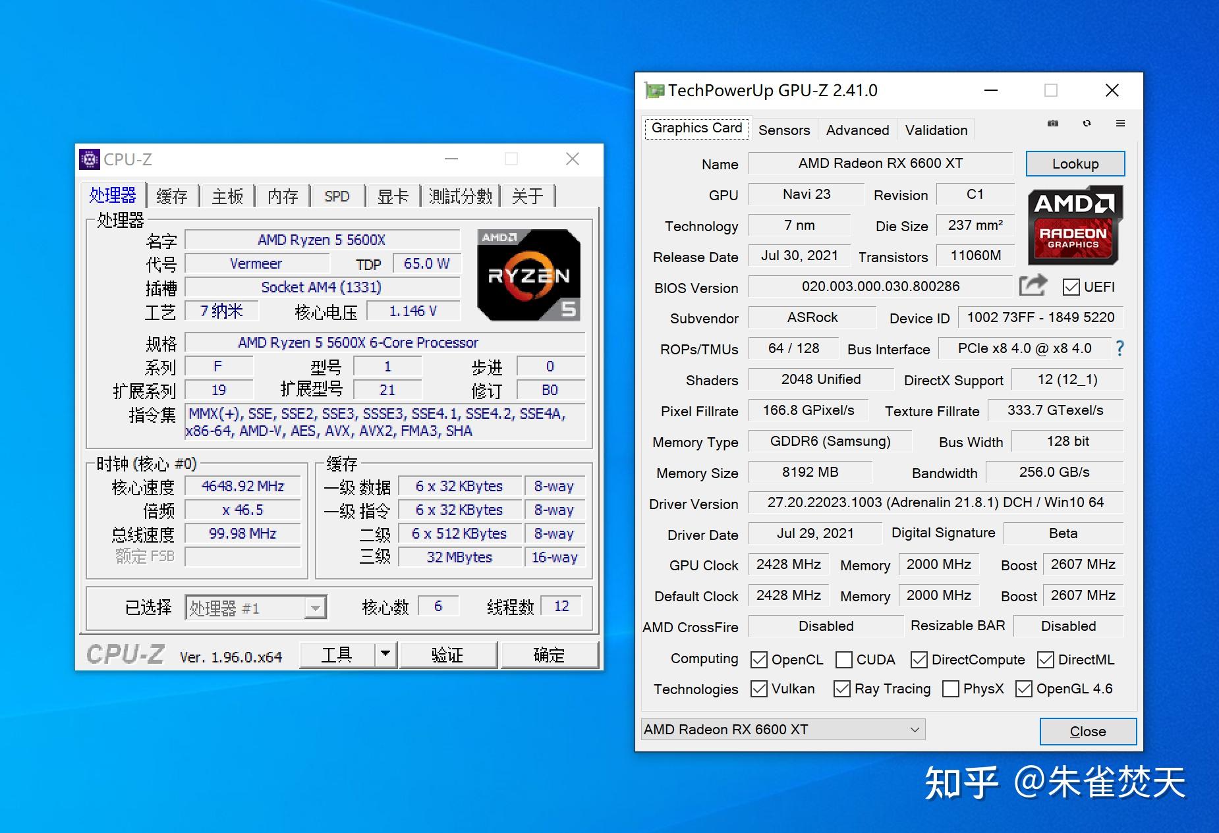Select the Graphics Card tab
1219x833 pixels.
click(696, 128)
